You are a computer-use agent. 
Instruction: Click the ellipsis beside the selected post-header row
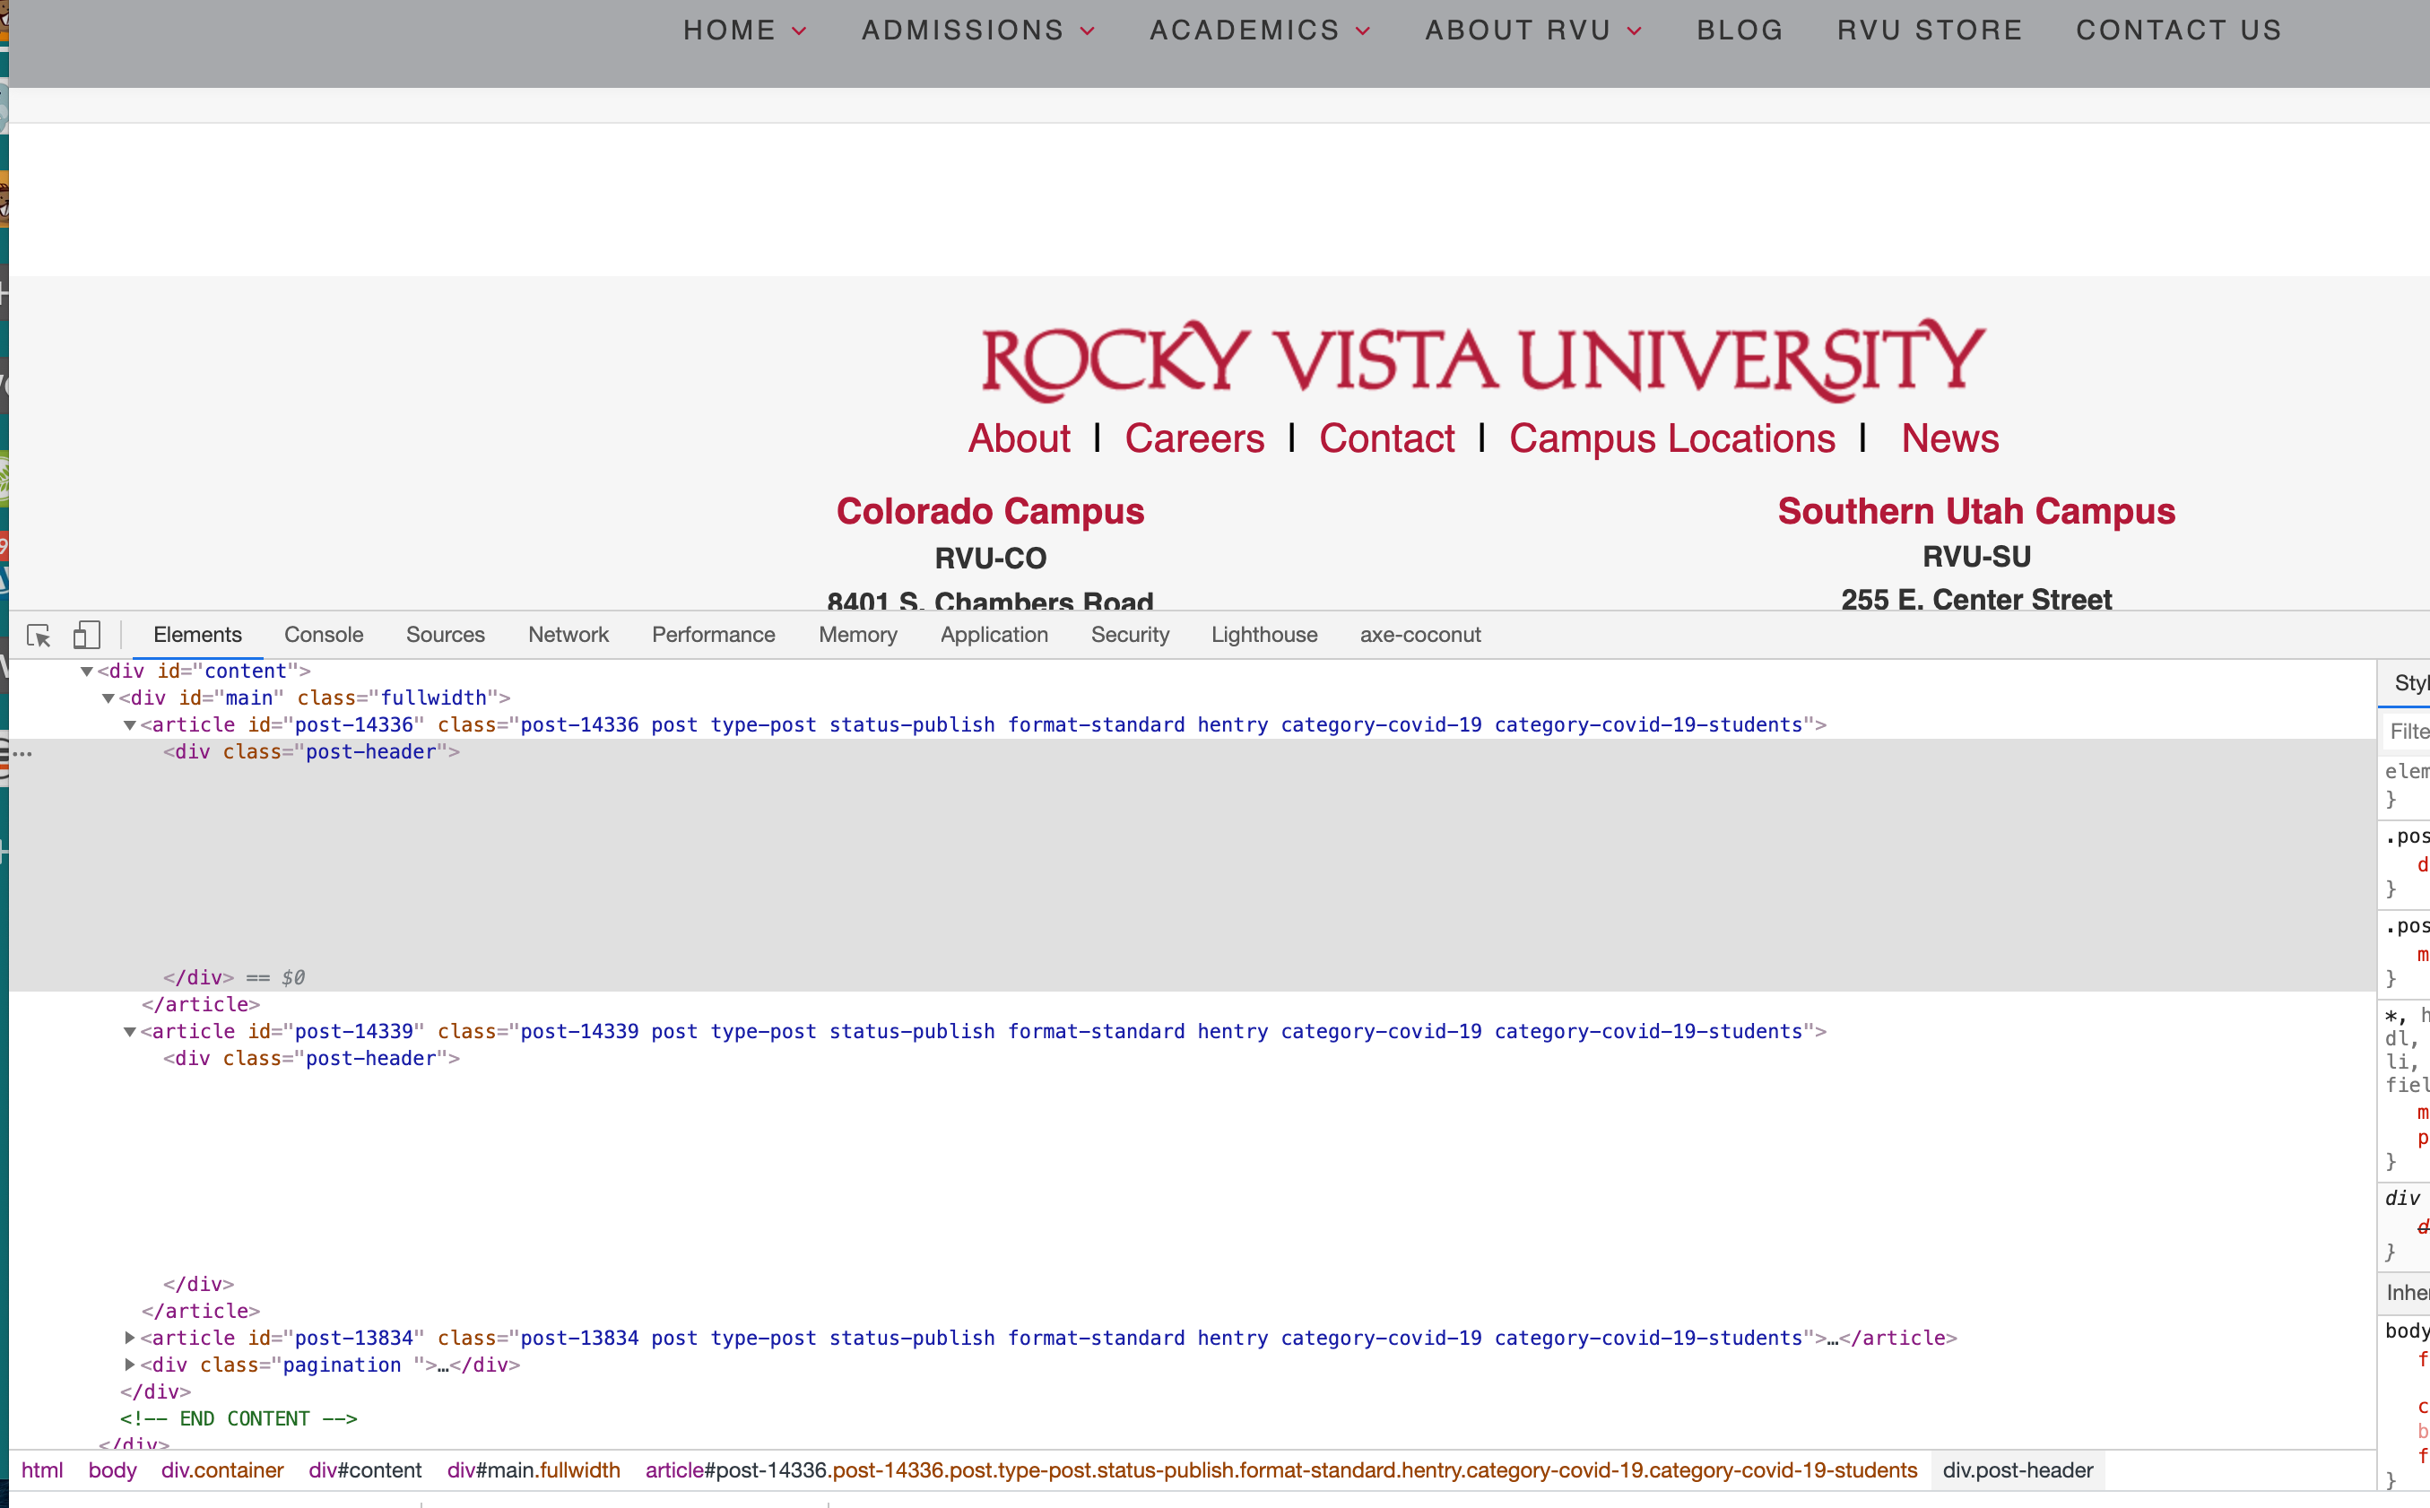(x=22, y=753)
